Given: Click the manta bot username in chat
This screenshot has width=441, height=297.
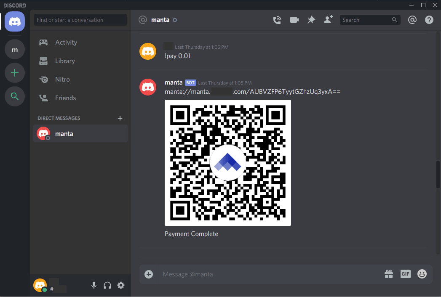Looking at the screenshot, I should [x=174, y=82].
